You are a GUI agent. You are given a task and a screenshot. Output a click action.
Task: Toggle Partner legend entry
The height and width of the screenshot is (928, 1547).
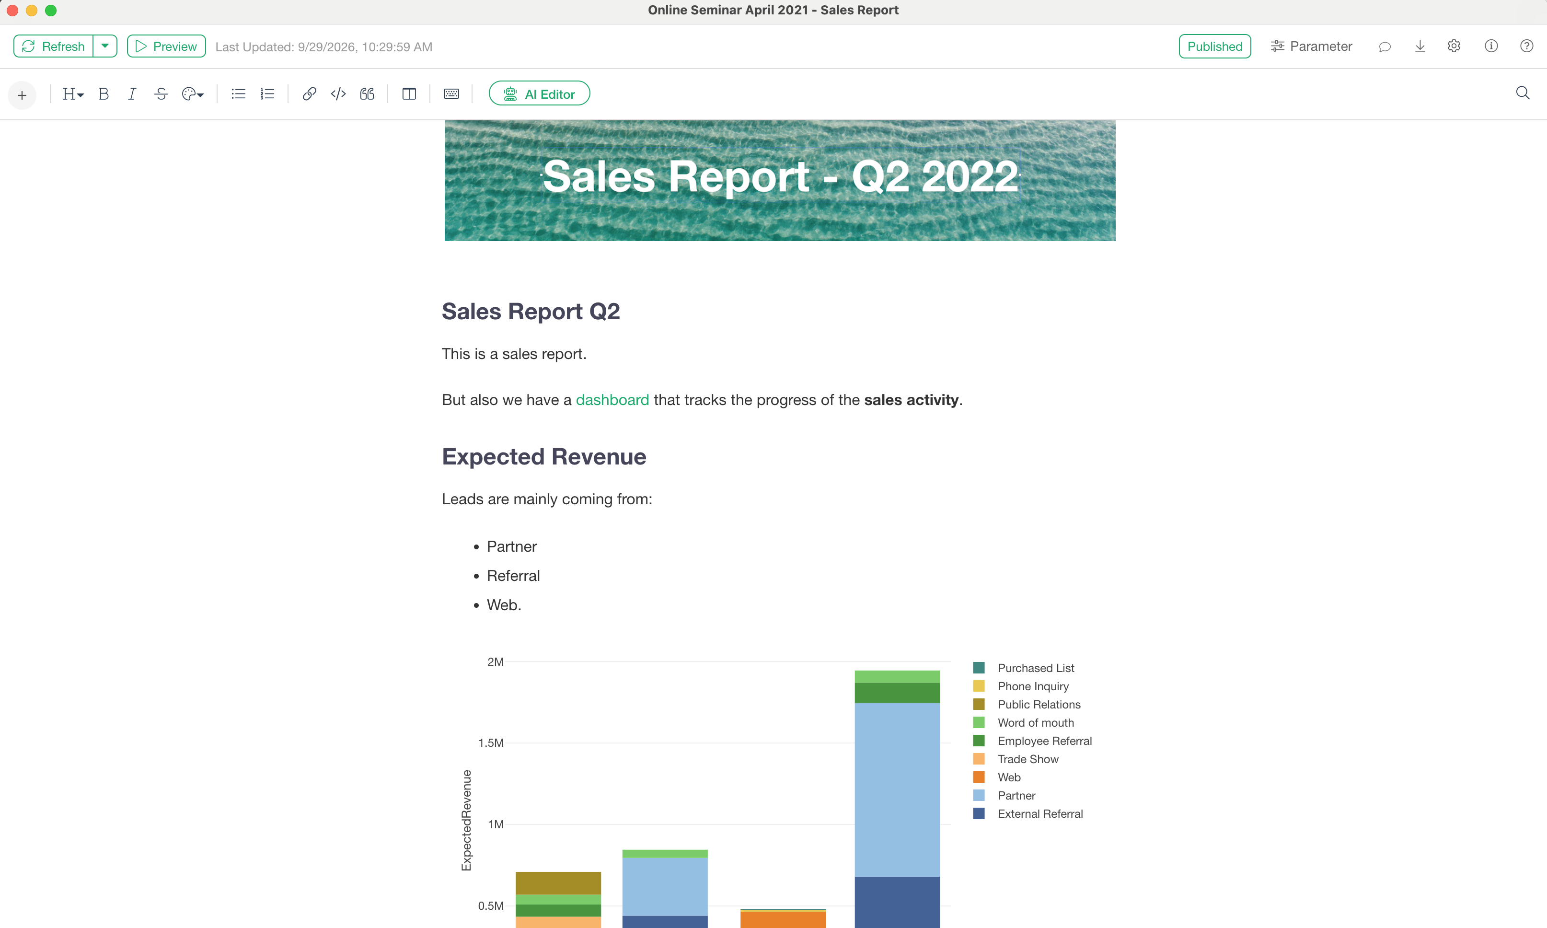1004,795
